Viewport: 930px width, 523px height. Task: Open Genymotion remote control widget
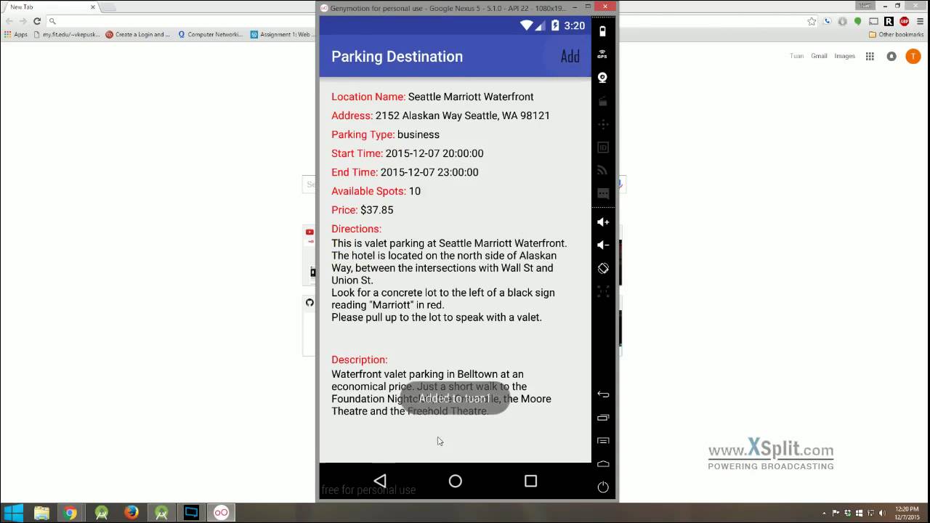click(x=602, y=124)
